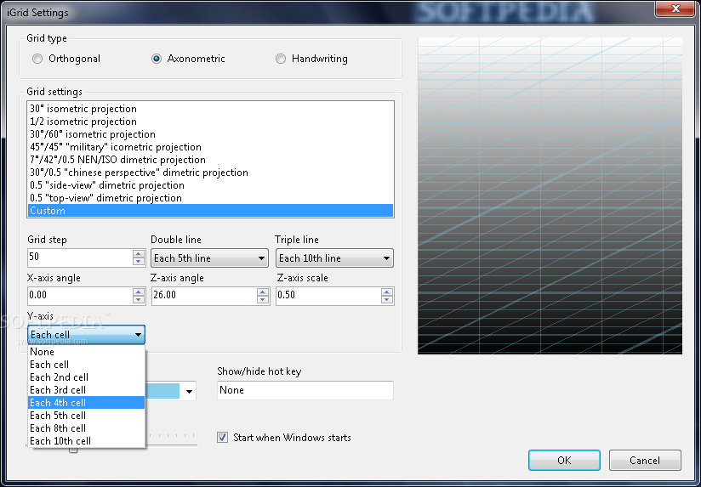Toggle Start when Windows starts checkbox
This screenshot has width=701, height=487.
[x=223, y=438]
